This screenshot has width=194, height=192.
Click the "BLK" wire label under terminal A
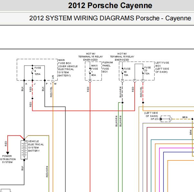pyautogui.click(x=22, y=89)
